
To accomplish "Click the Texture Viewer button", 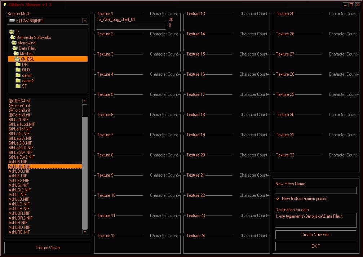I will tap(48, 248).
